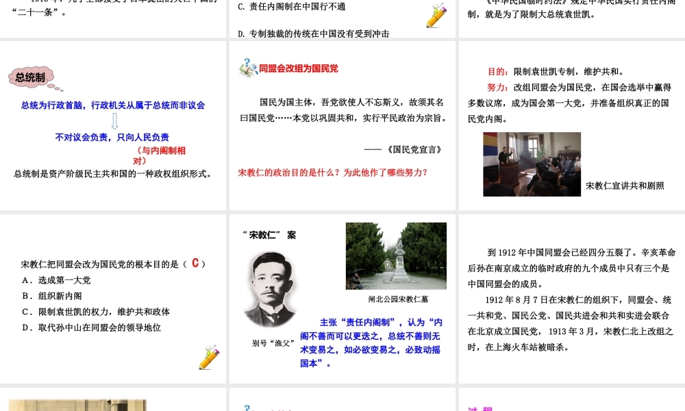Select the quote starting 国民为国主体
This screenshot has height=411, width=685.
(x=344, y=110)
